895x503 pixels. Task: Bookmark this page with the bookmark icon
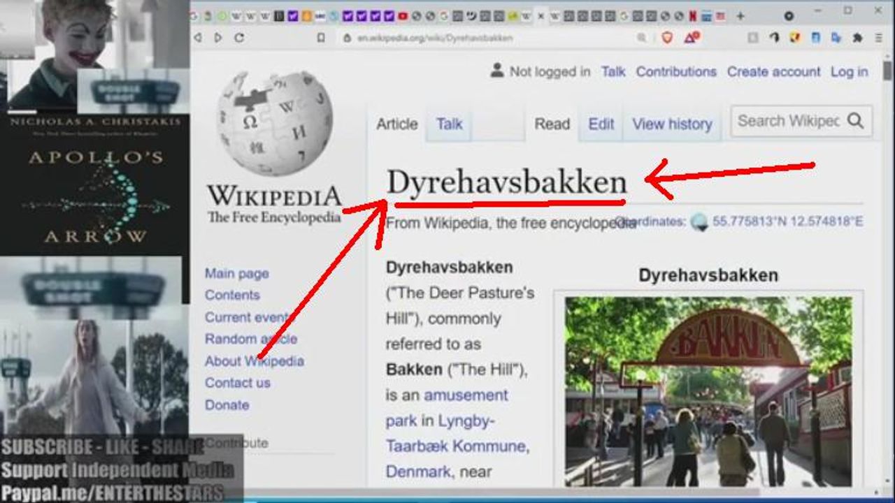[321, 38]
